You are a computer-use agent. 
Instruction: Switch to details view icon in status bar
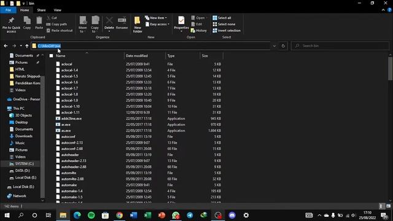pos(381,206)
